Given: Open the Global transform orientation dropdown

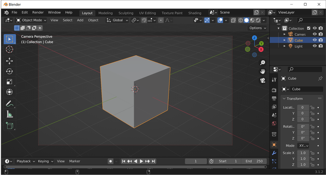Looking at the screenshot, I should click(x=117, y=20).
